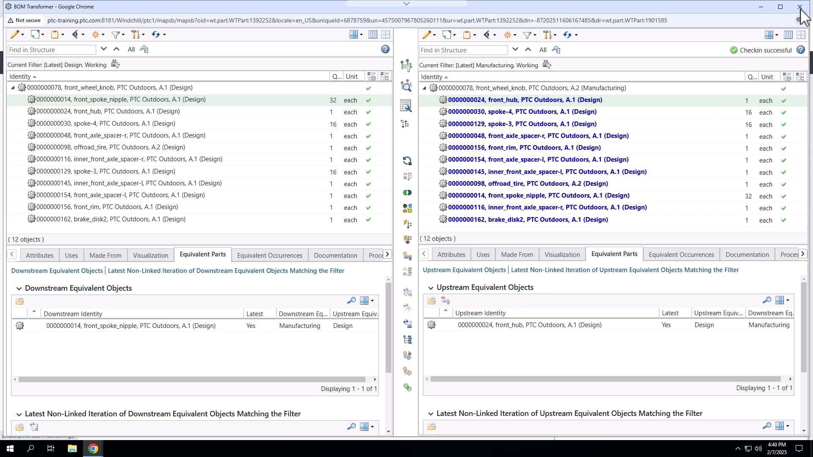The width and height of the screenshot is (813, 457).
Task: Enable the All search scope option
Action: (x=131, y=49)
